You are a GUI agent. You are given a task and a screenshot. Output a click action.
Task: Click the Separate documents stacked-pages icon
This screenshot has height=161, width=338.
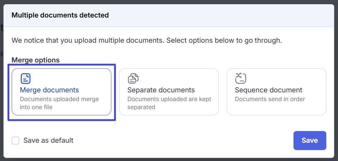[133, 78]
